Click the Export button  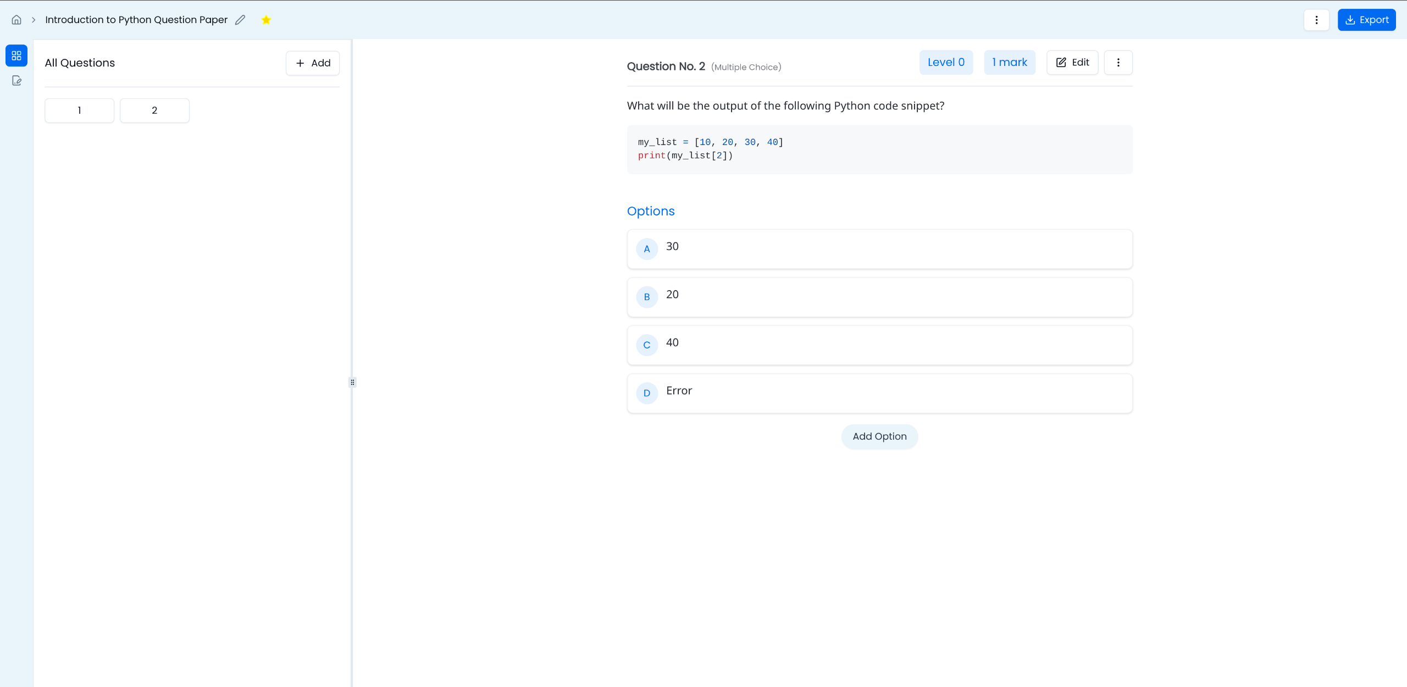[x=1366, y=20]
